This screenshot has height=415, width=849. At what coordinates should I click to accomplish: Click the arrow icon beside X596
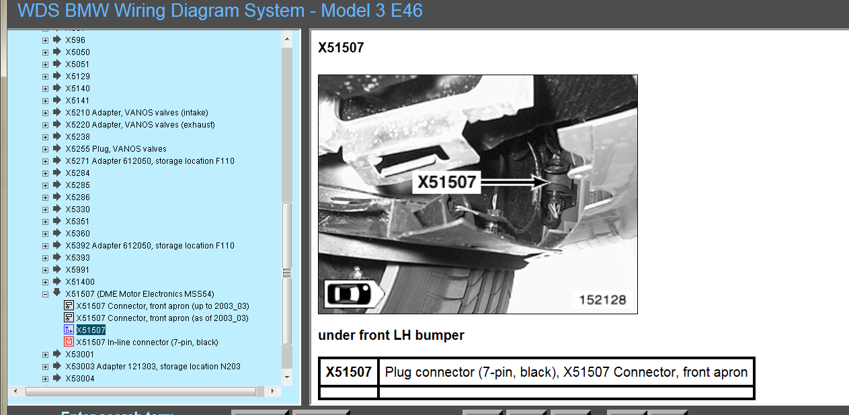pos(57,40)
